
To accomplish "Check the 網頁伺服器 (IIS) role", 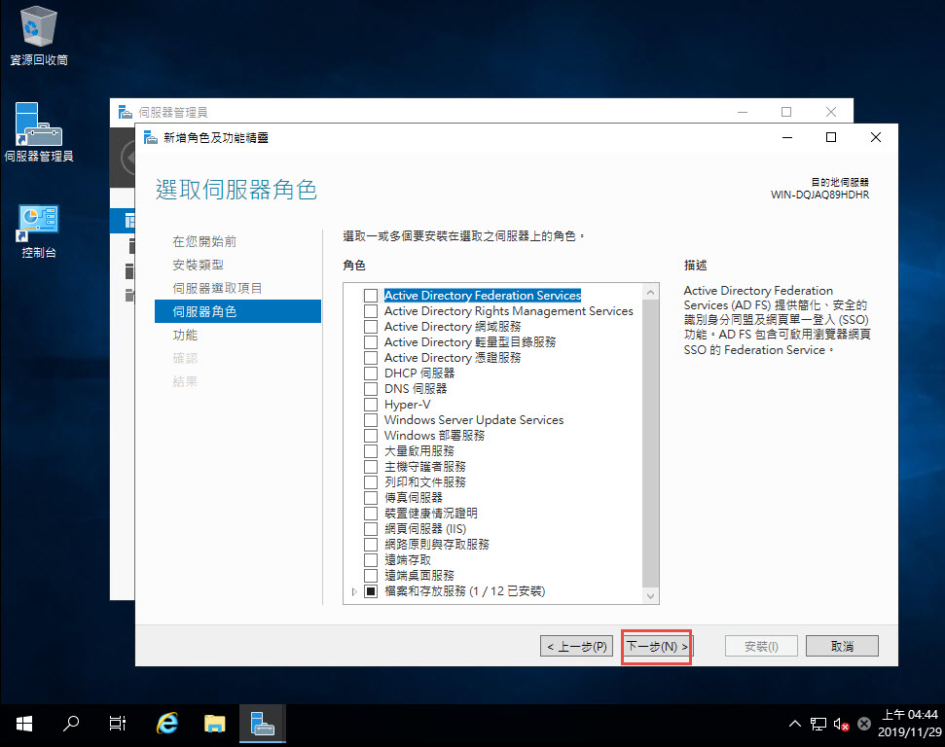I will tap(371, 529).
